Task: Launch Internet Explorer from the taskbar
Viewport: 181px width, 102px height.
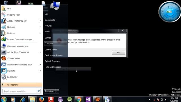Action: [x=23, y=99]
